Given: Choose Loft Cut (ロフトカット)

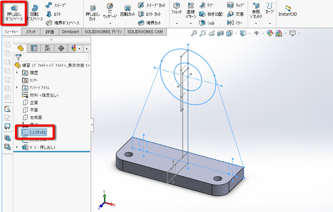Looking at the screenshot, I should (x=150, y=14).
